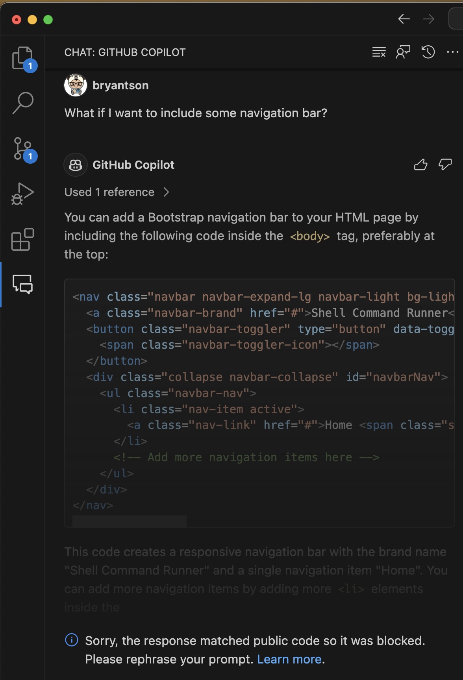Click the GitHub Copilot name label
463x680 pixels.
133,165
